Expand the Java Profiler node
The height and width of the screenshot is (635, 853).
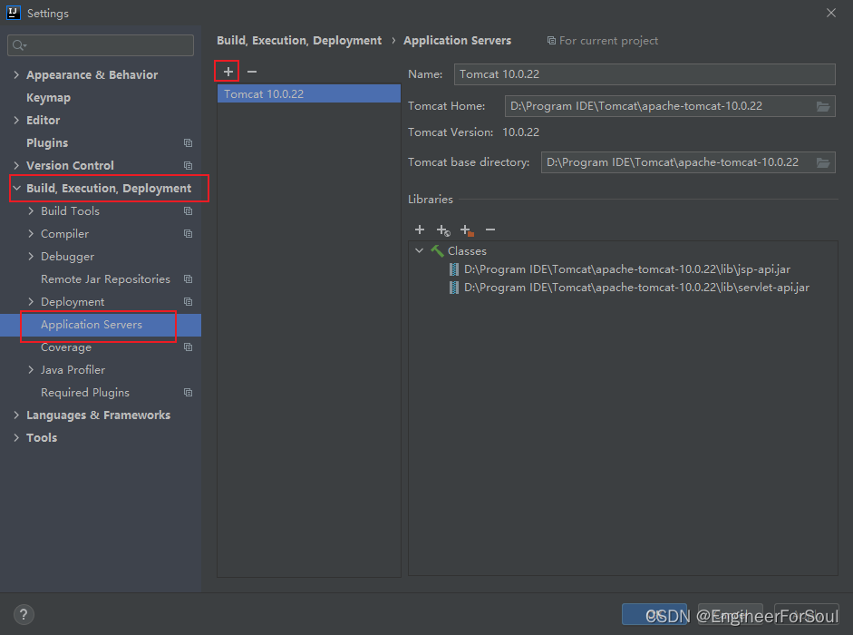[31, 370]
